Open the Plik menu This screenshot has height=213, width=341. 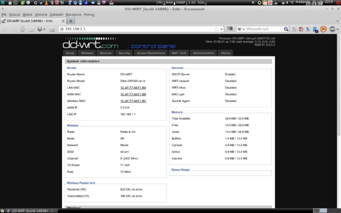coord(4,15)
